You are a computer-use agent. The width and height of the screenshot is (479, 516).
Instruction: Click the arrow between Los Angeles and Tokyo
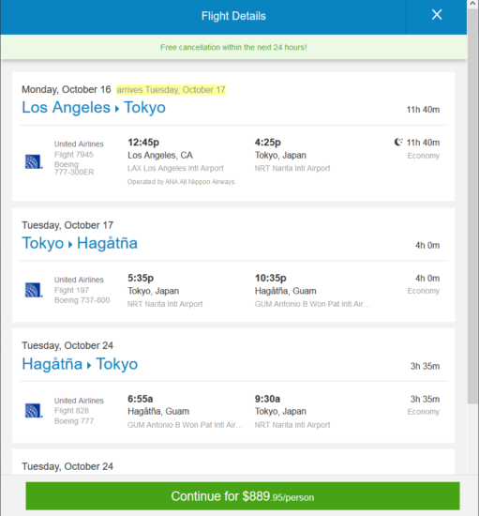pyautogui.click(x=117, y=109)
